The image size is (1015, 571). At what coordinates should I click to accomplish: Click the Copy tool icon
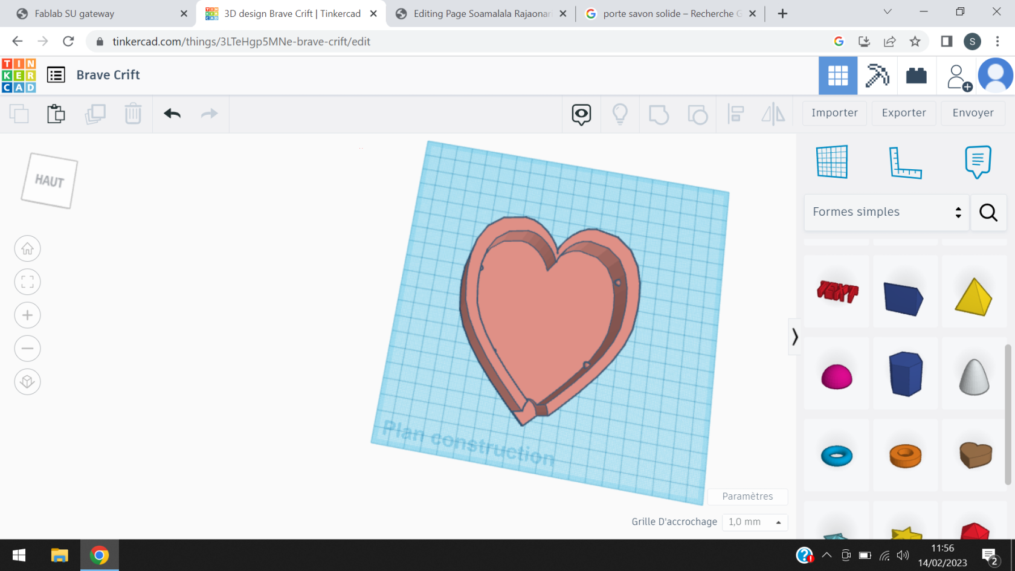tap(19, 114)
